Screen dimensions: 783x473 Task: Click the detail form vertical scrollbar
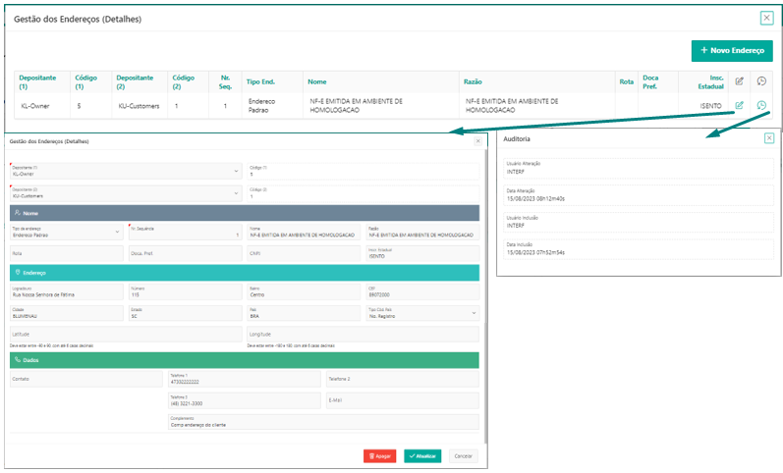pos(485,294)
